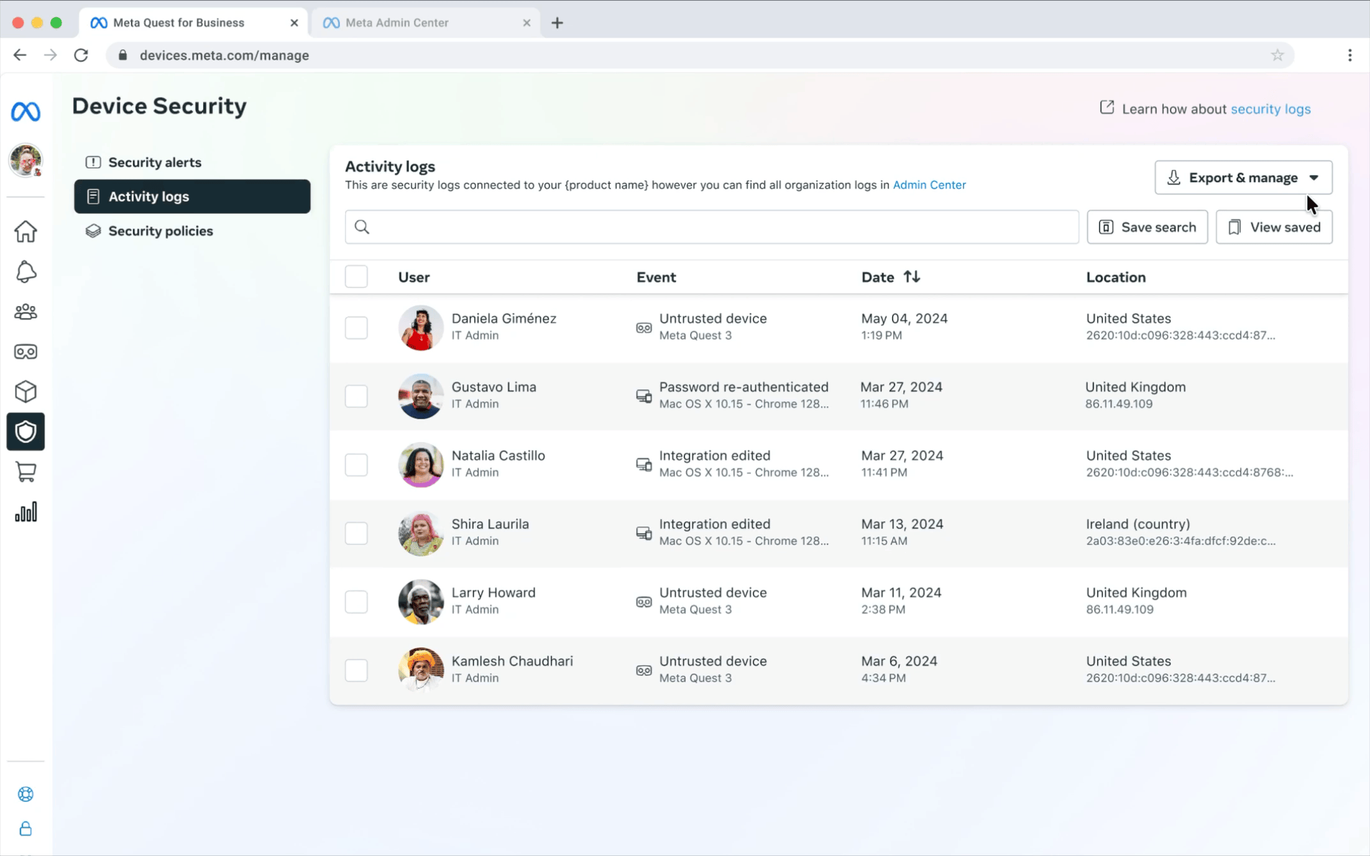Switch to the Meta Admin Center tab
The image size is (1370, 856).
pyautogui.click(x=396, y=22)
